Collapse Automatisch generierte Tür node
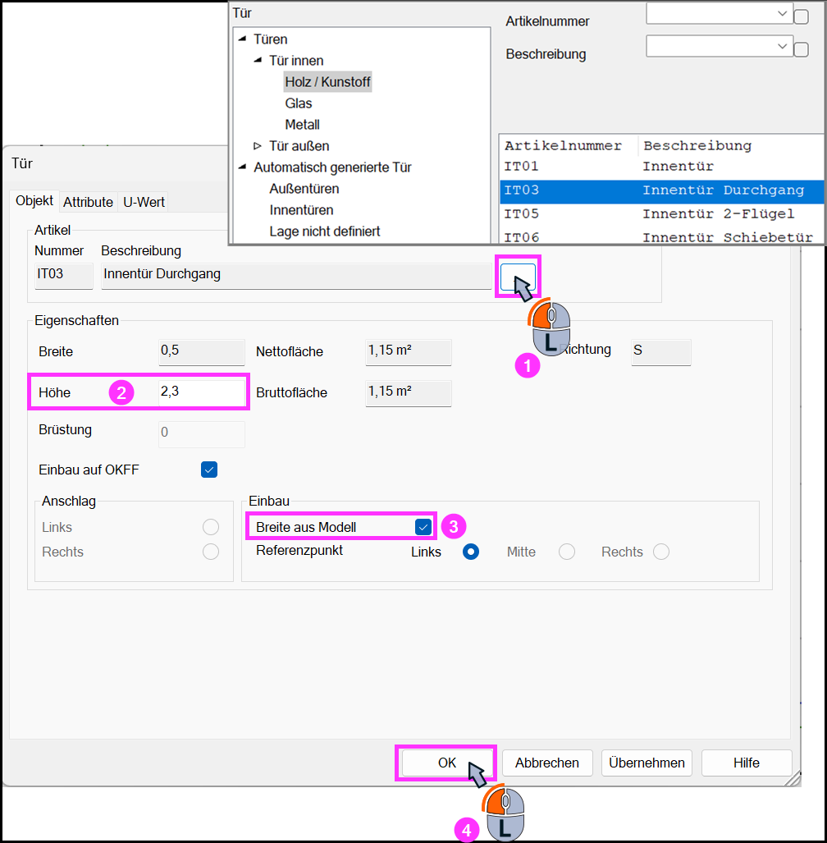Viewport: 827px width, 843px height. pos(242,167)
